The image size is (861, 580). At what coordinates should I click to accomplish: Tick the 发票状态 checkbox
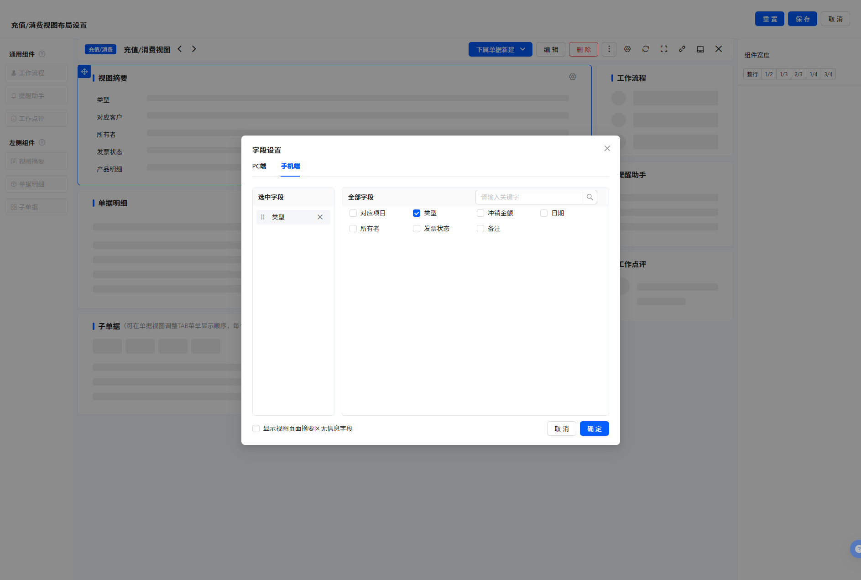point(417,229)
